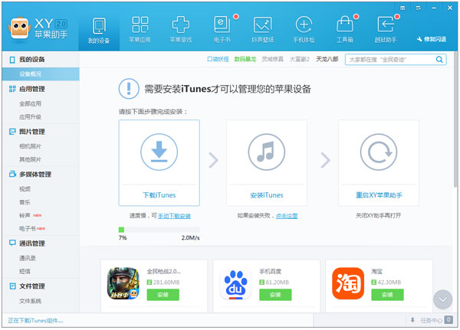Open the 越狱助手 jailbreak icon
Image resolution: width=460 pixels, height=330 pixels.
386,30
